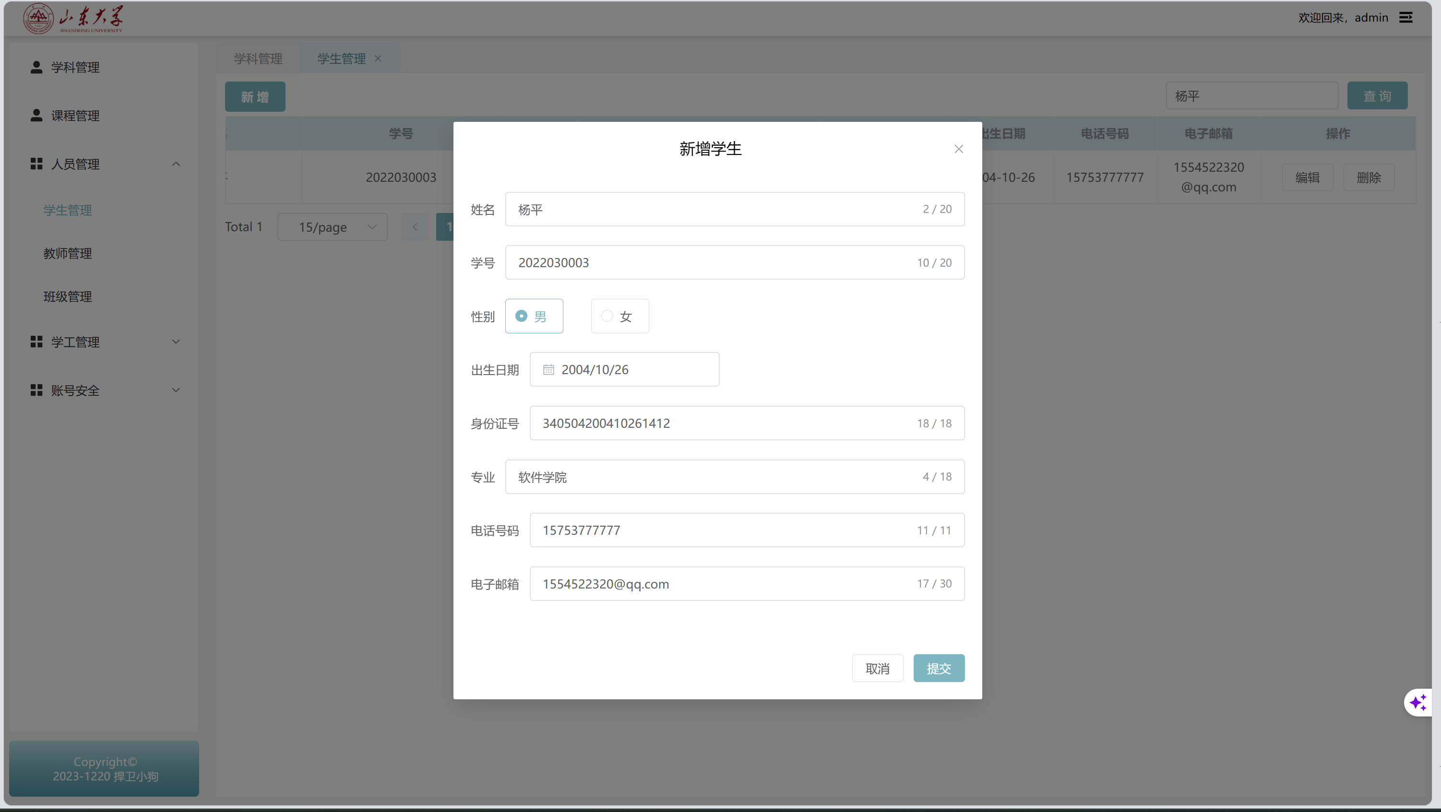Viewport: 1441px width, 812px height.
Task: Open 教师管理 in the sidebar
Action: 68,253
